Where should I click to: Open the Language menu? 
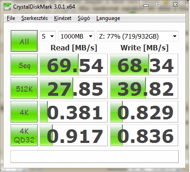click(108, 18)
